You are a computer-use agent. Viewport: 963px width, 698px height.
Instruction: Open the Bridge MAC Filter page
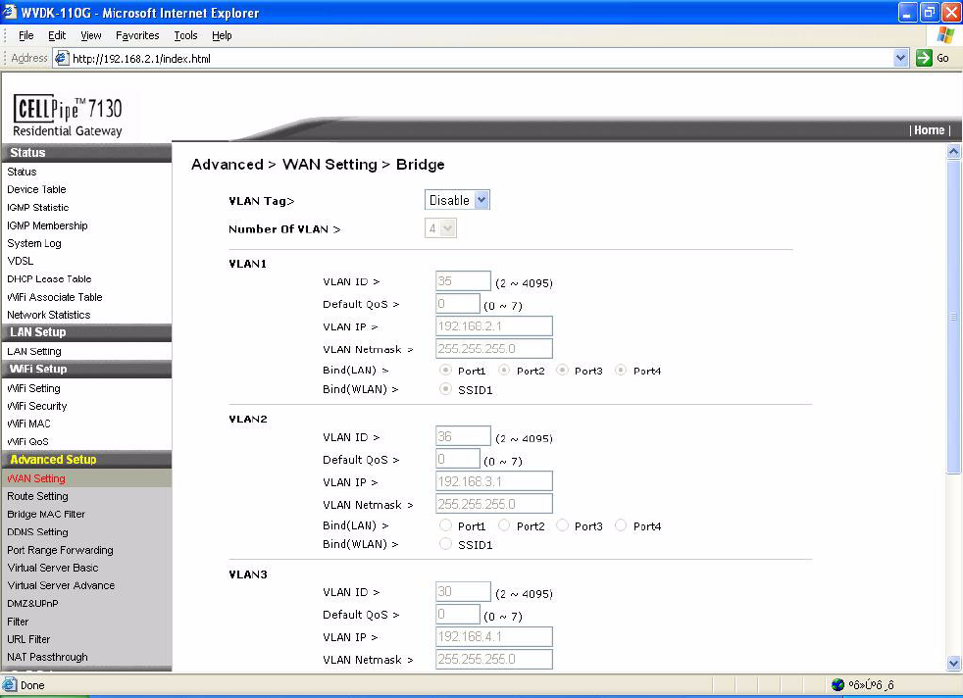coord(46,514)
